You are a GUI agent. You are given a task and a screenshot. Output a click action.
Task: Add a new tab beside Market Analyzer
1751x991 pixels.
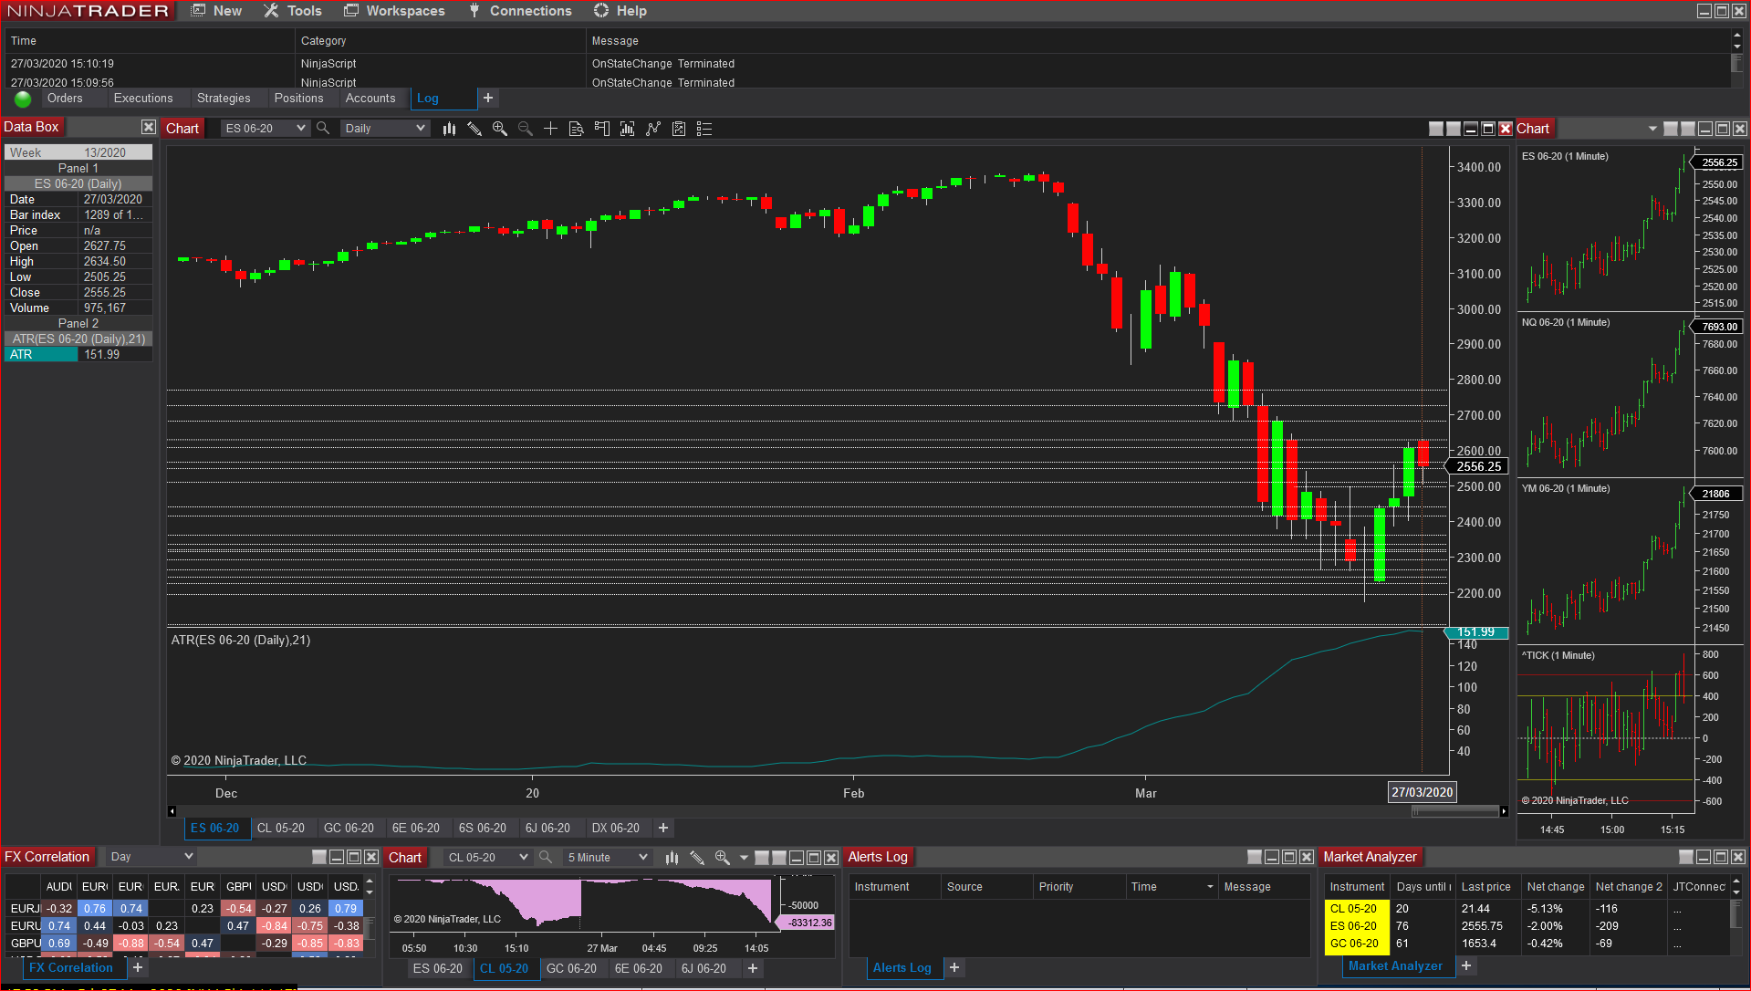(x=1466, y=965)
